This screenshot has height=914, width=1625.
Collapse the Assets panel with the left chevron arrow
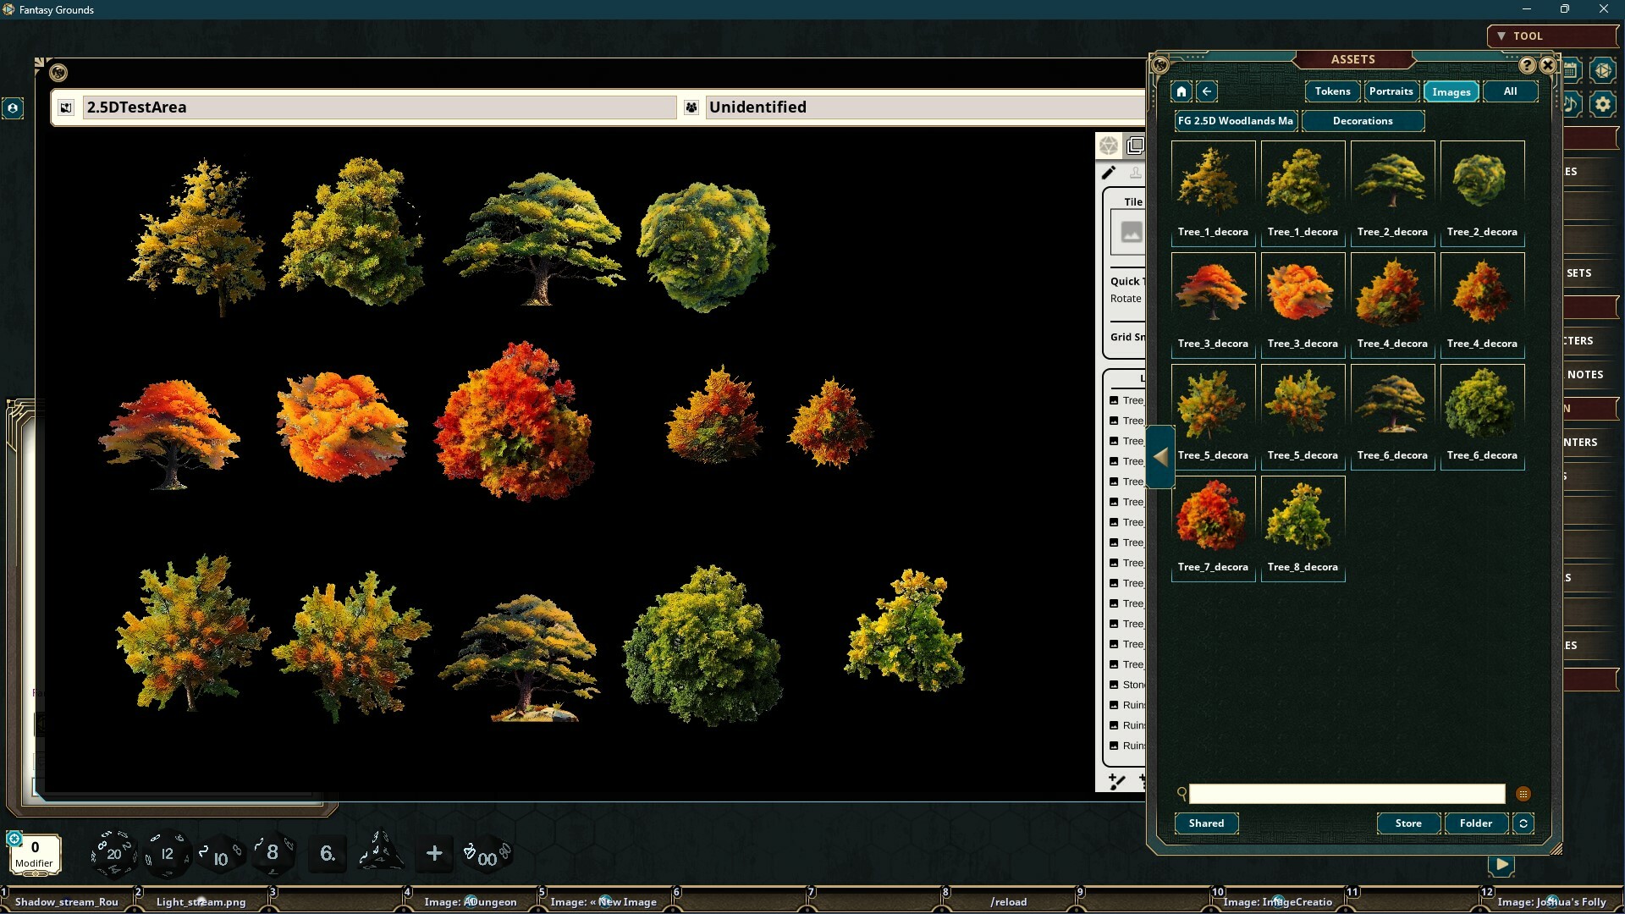click(x=1161, y=457)
